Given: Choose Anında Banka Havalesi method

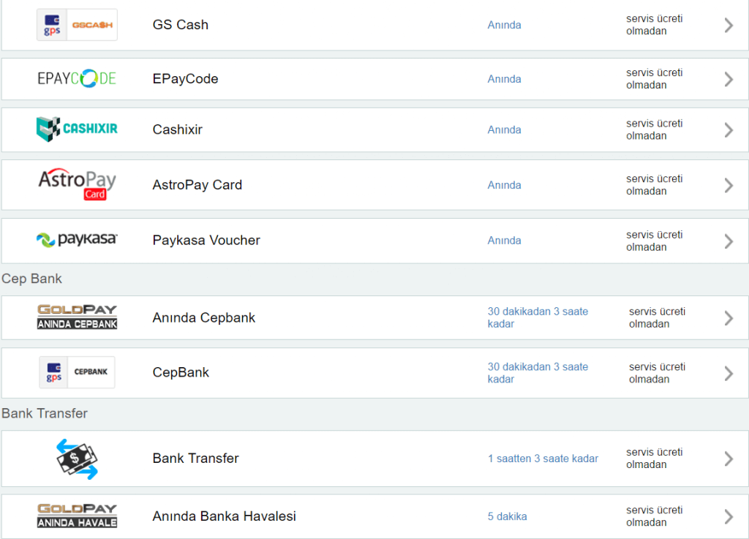Looking at the screenshot, I should point(224,516).
